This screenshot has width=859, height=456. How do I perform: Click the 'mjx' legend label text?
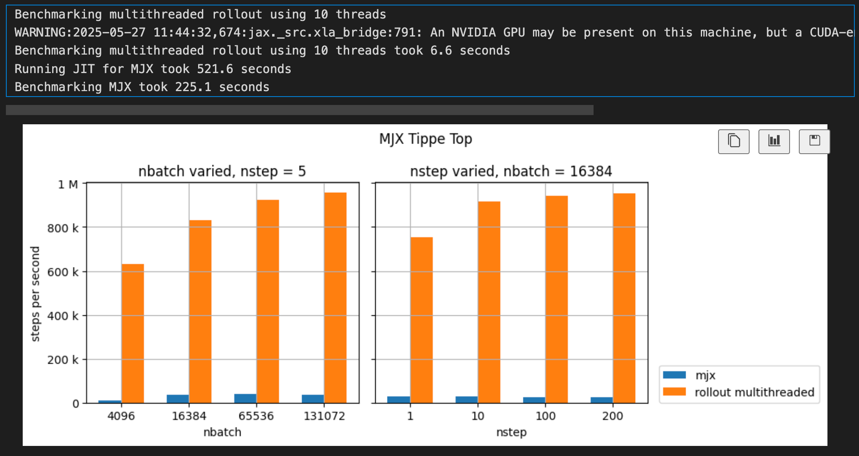click(705, 375)
